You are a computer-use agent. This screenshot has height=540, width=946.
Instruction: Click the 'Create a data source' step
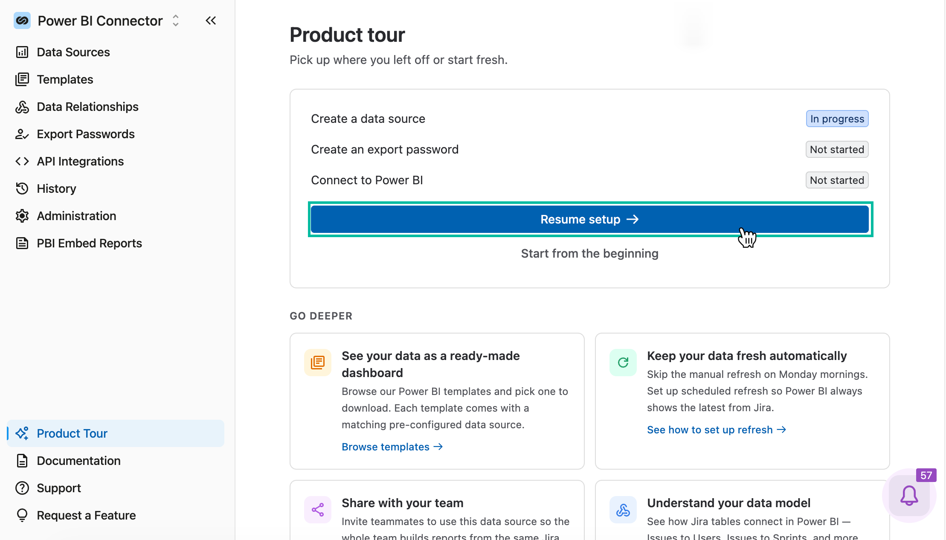tap(368, 119)
